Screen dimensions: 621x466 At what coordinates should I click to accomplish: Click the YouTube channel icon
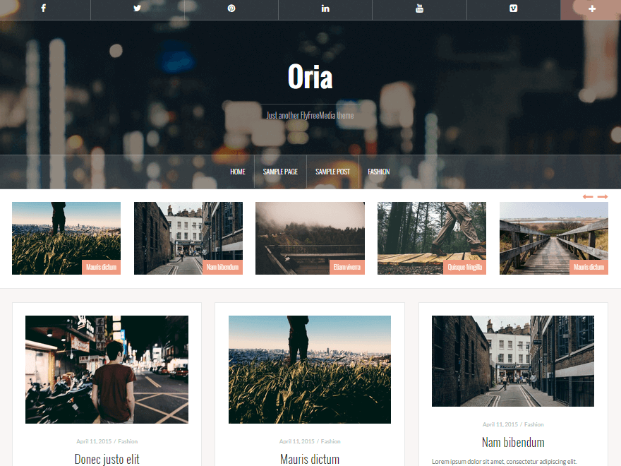point(419,9)
